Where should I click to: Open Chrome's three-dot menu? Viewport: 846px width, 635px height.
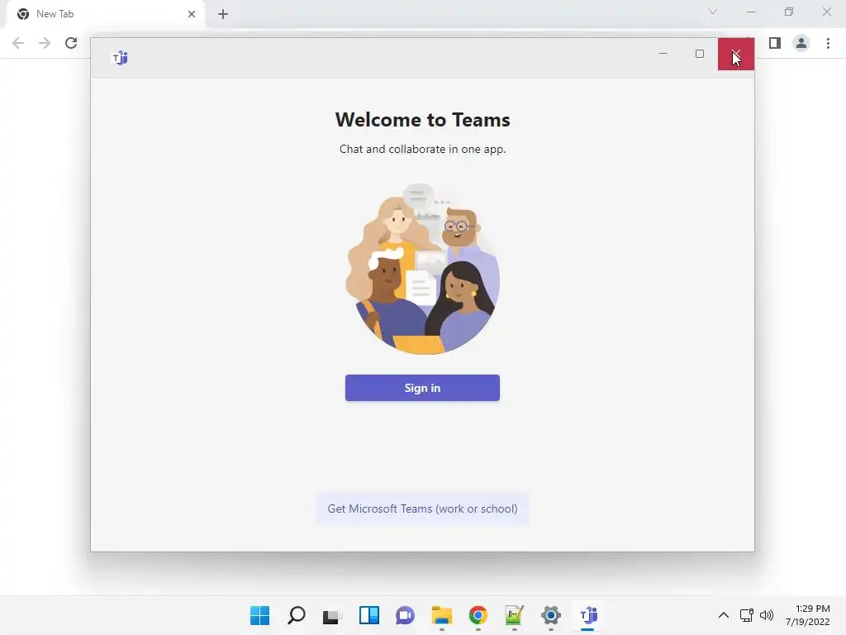828,43
